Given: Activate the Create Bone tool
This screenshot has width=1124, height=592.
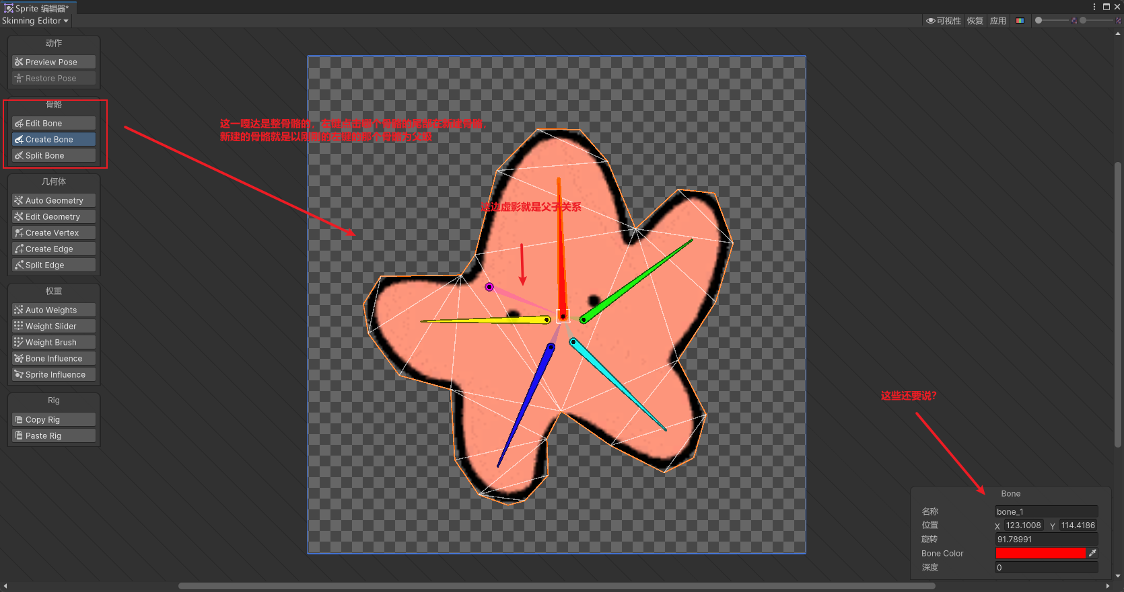Looking at the screenshot, I should 53,140.
